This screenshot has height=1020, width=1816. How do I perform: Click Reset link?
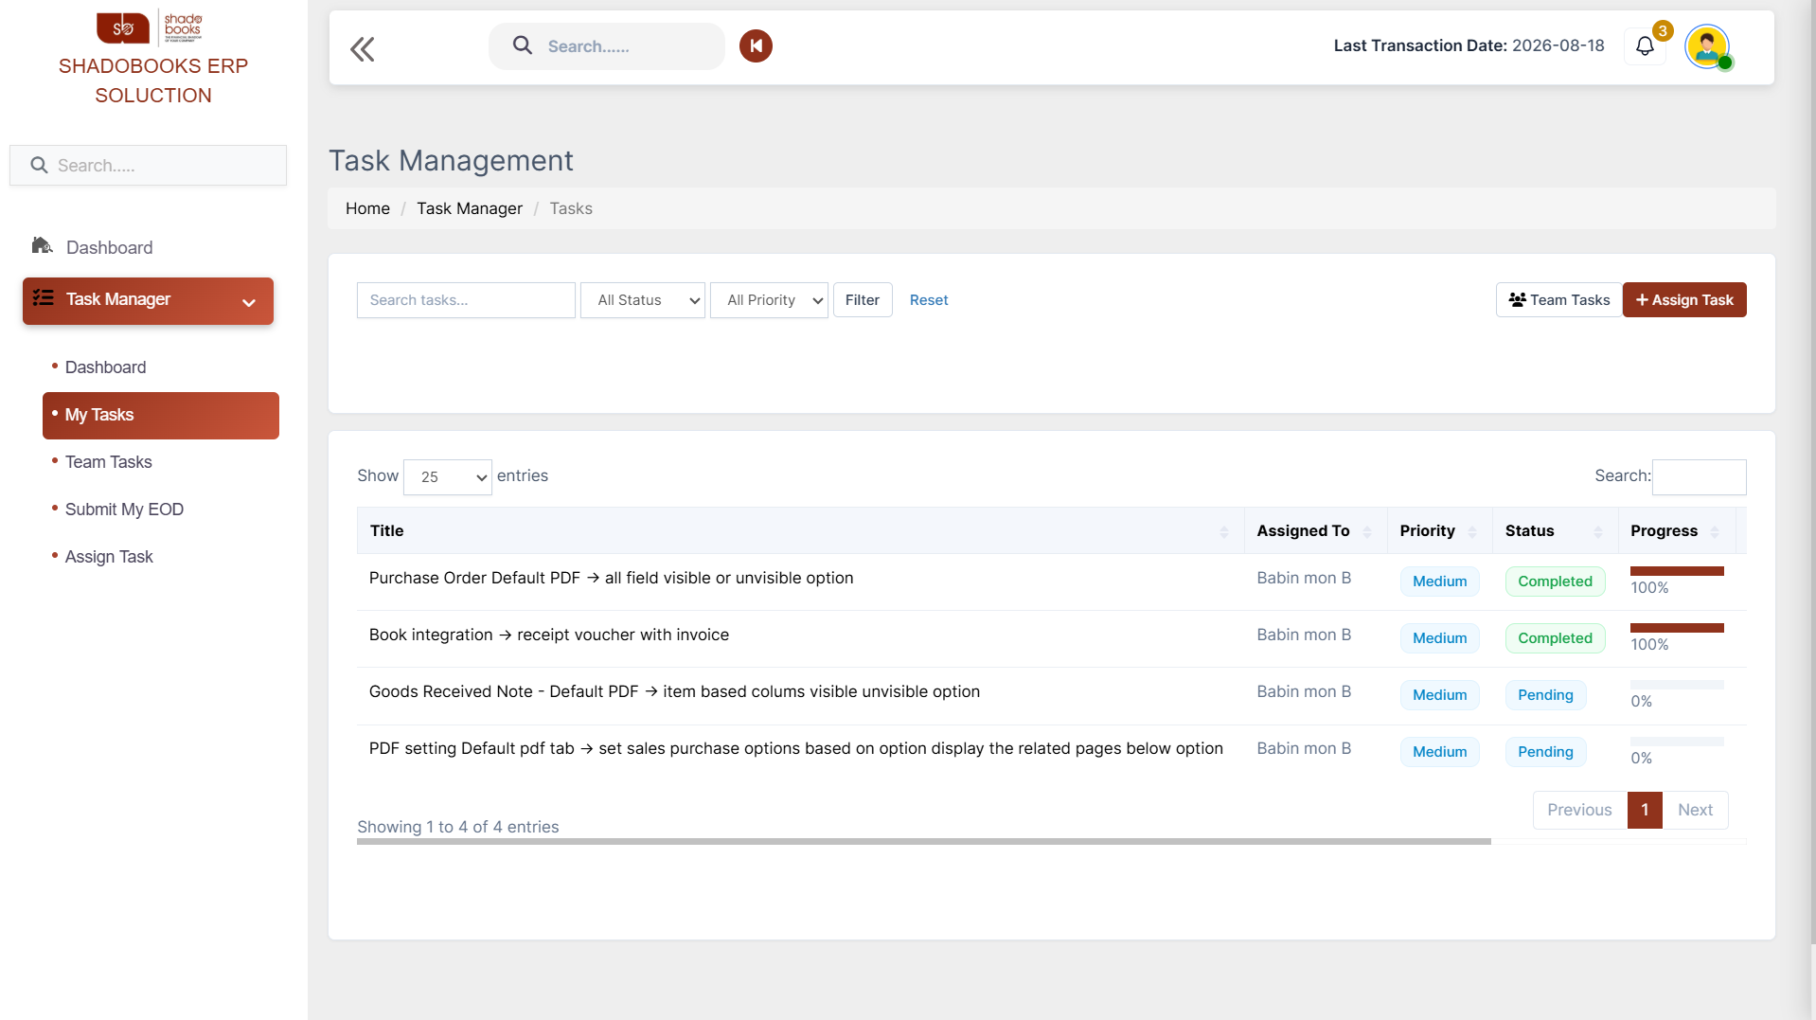click(x=929, y=300)
